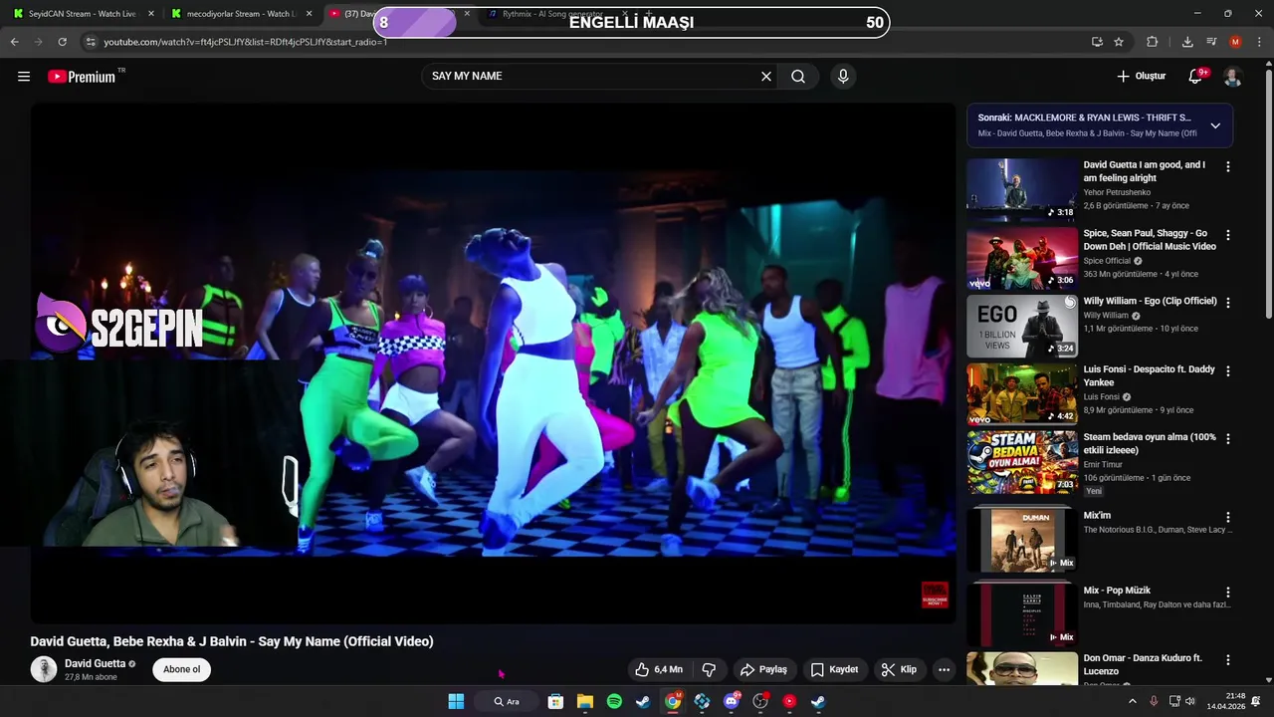Dislike the video with thumbs-down
The height and width of the screenshot is (717, 1274).
pos(709,669)
